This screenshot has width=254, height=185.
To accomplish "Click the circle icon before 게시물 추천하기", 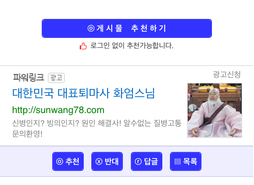I will tap(91, 28).
